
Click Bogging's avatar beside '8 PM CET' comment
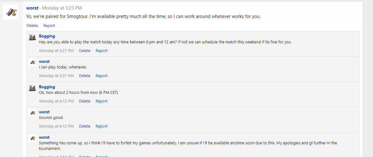tap(32, 88)
